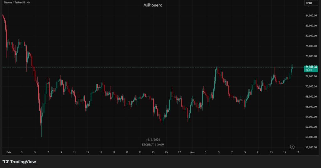Open the USDT currency dropdown
Viewport: 321px width, 168px height.
coord(309,3)
